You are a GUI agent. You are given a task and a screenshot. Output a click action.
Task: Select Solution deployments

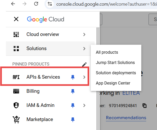116,73
